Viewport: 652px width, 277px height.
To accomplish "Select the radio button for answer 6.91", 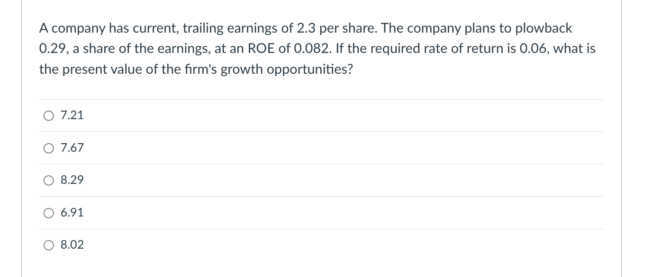I will coord(49,213).
